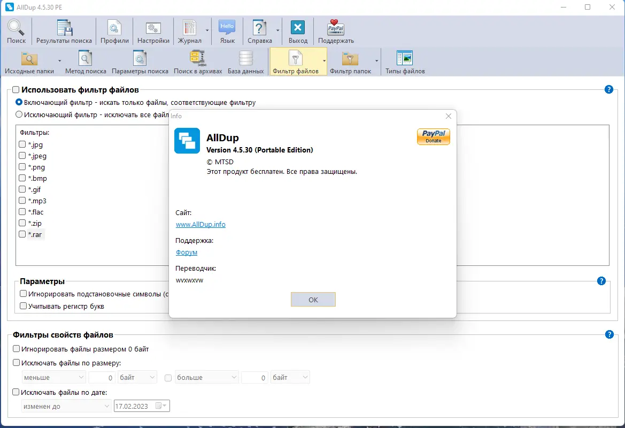Click OK in the Info dialog
The image size is (625, 428).
[x=313, y=300]
